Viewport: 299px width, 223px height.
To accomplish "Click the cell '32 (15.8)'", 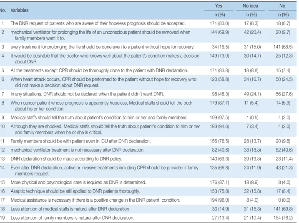I will click(x=252, y=191).
